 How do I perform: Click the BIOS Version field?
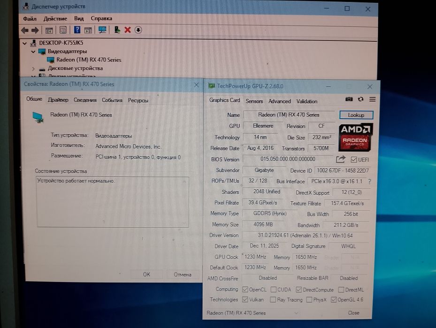pyautogui.click(x=288, y=159)
